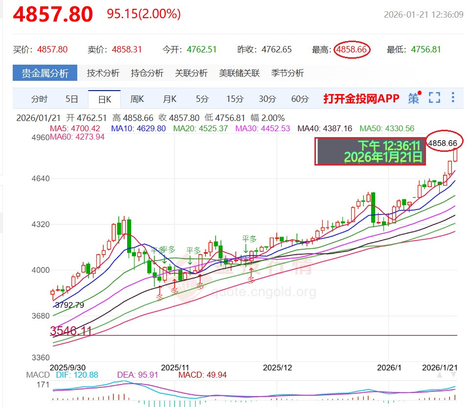
Task: Click the 2026/1/21 date axis label
Action: coord(440,367)
